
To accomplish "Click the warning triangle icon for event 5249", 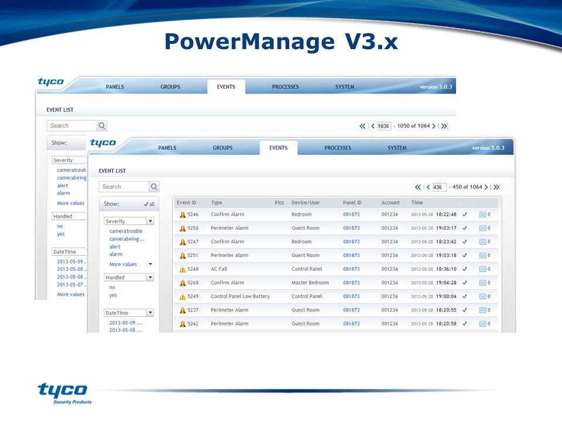I will click(x=183, y=296).
